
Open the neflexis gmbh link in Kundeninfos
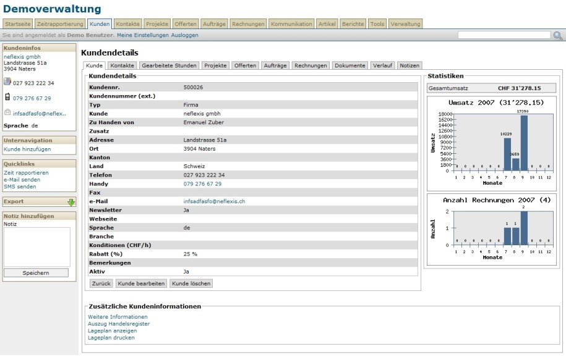[x=22, y=57]
